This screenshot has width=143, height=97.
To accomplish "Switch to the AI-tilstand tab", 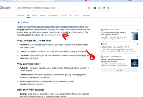I will 21,15.
